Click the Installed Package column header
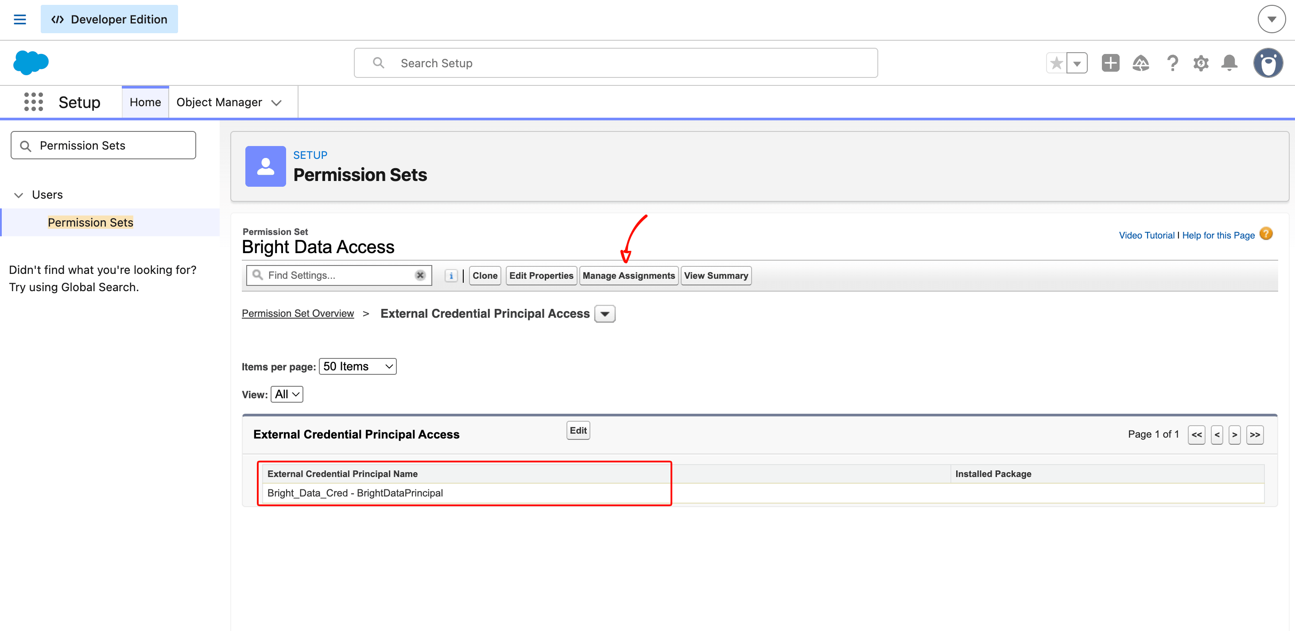1295x631 pixels. (993, 474)
